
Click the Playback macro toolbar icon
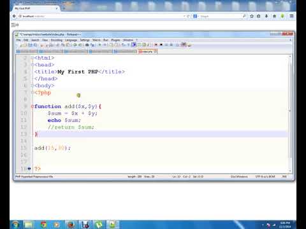point(166,45)
